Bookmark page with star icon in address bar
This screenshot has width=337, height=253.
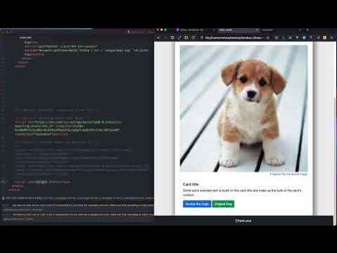[268, 38]
